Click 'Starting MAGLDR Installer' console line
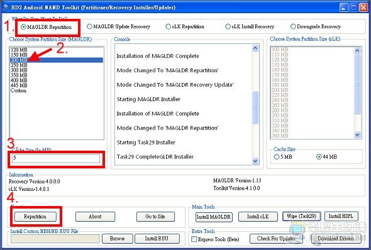Image resolution: width=371 pixels, height=250 pixels. coord(148,99)
